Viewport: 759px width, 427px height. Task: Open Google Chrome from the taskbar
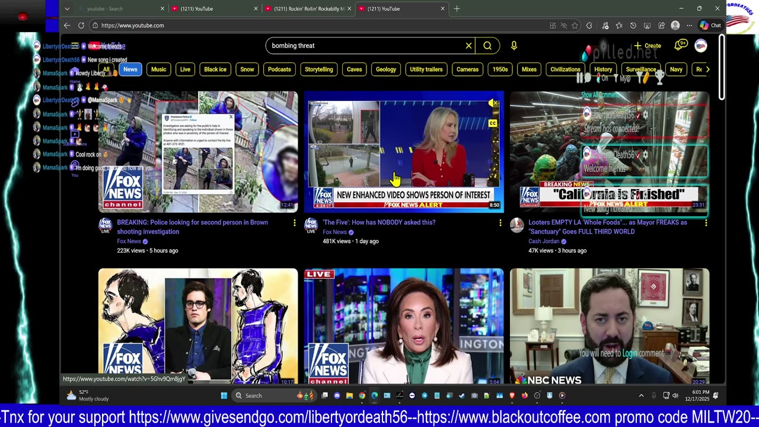[362, 396]
